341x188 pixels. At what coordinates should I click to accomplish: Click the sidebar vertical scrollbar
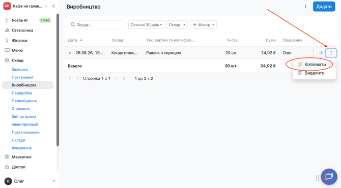(x=58, y=80)
